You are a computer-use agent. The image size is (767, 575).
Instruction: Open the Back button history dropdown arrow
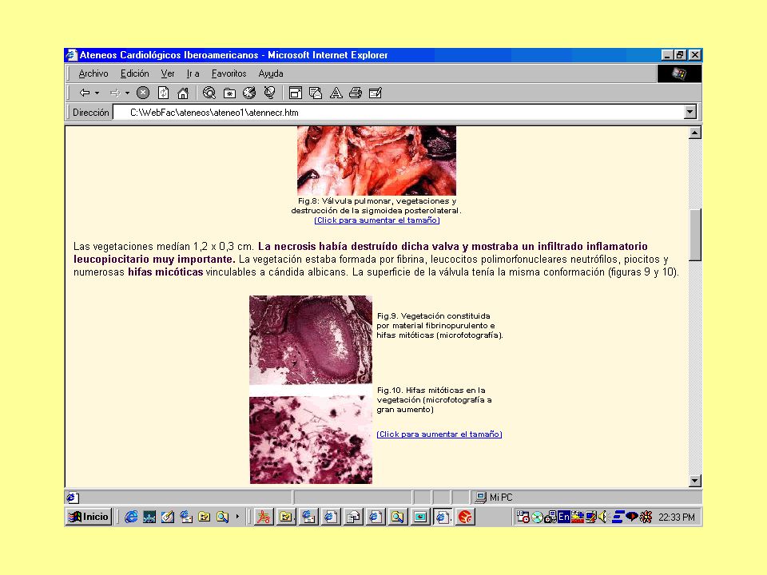tap(97, 93)
